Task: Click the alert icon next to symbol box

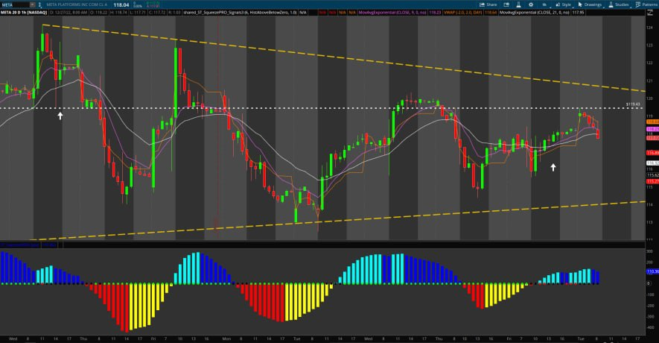Action: click(40, 4)
